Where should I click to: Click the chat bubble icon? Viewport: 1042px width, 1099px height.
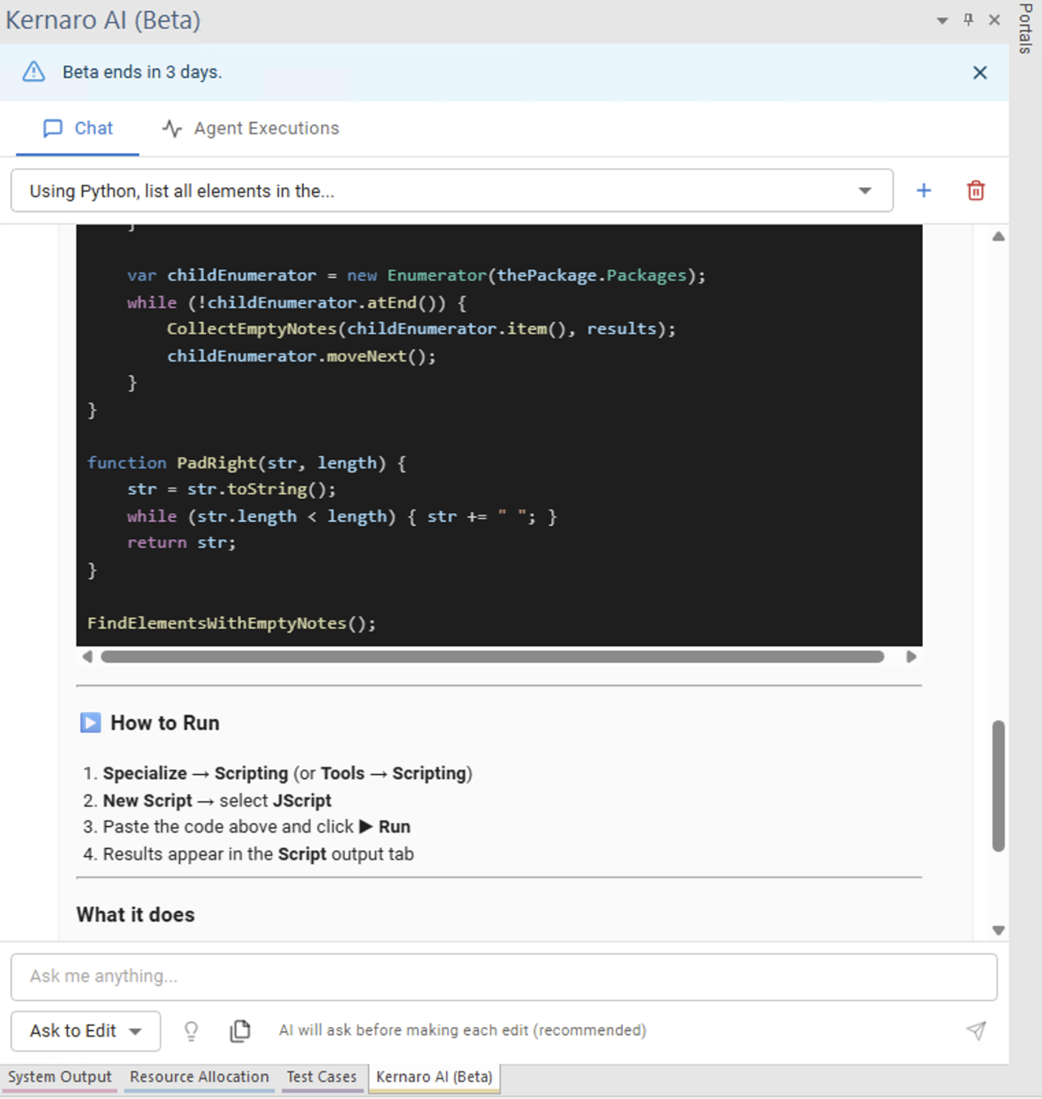pyautogui.click(x=53, y=128)
